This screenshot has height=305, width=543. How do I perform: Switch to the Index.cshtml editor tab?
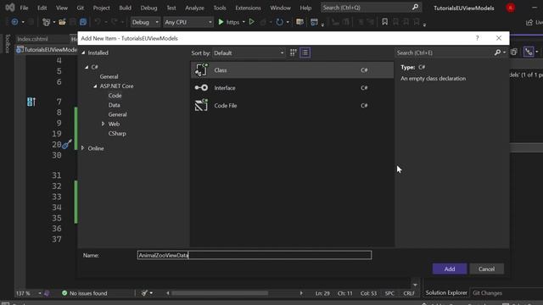point(32,39)
